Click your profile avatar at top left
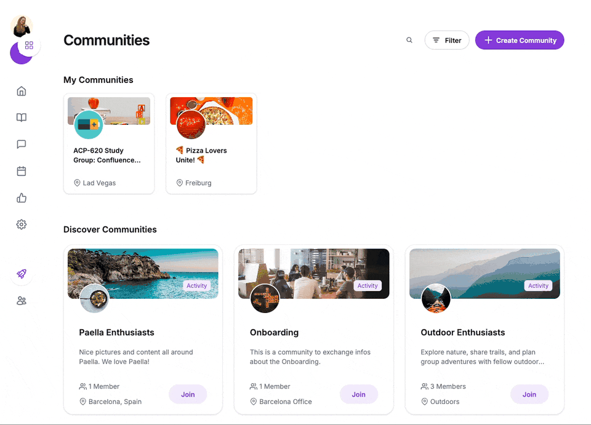Screen dimensions: 591x425 click(x=21, y=25)
